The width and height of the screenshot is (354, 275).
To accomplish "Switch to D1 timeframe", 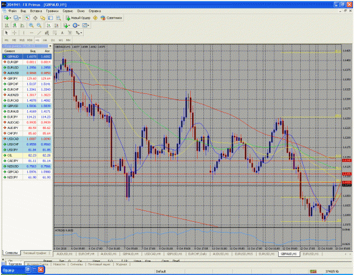I will [x=53, y=40].
